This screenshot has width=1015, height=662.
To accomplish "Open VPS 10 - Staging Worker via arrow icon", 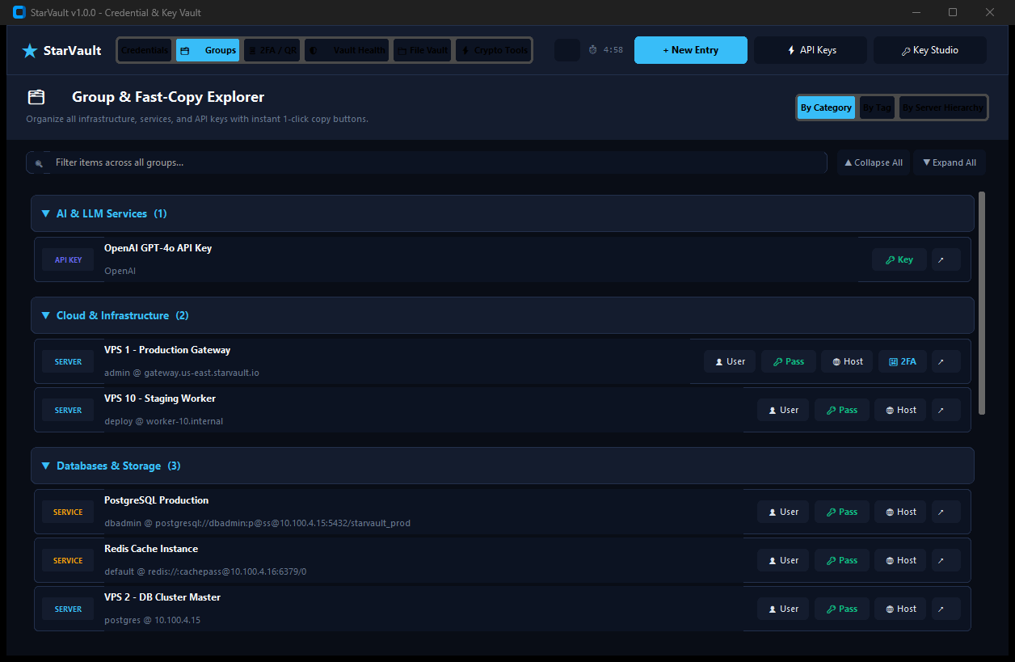I will [946, 410].
